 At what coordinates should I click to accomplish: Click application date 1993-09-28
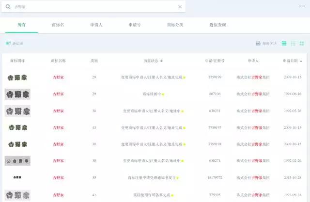(293, 195)
